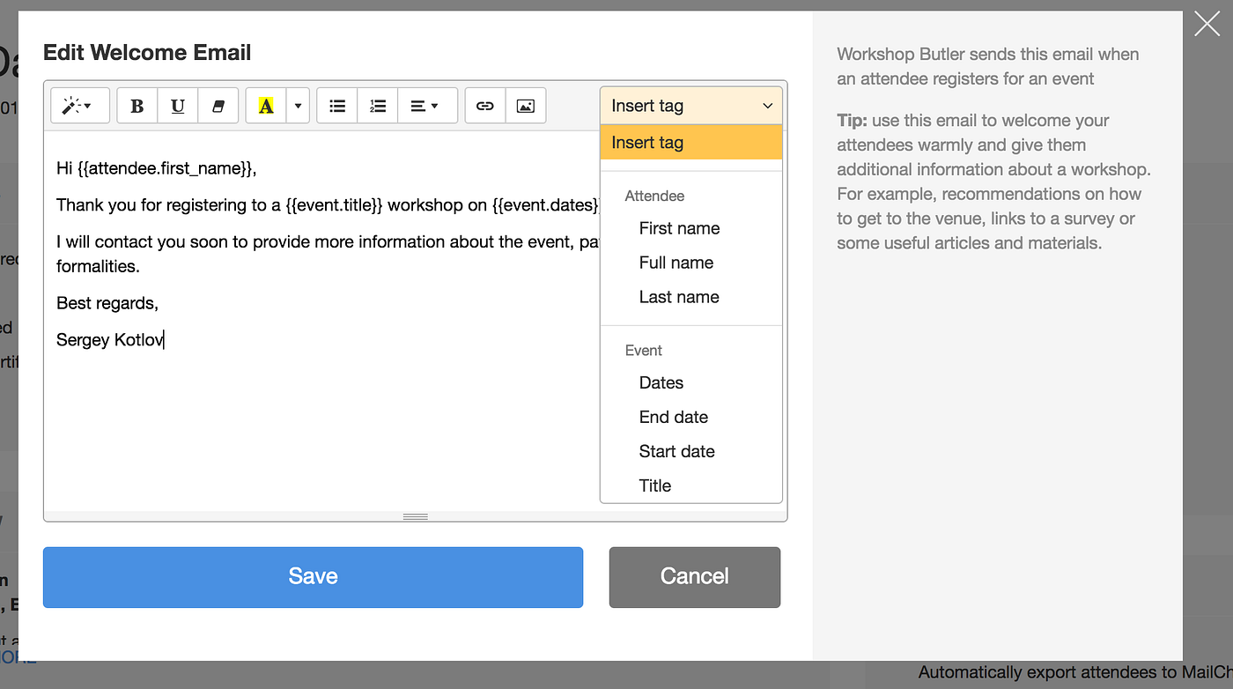Cancel editing the welcome email
1233x689 pixels.
click(x=694, y=577)
